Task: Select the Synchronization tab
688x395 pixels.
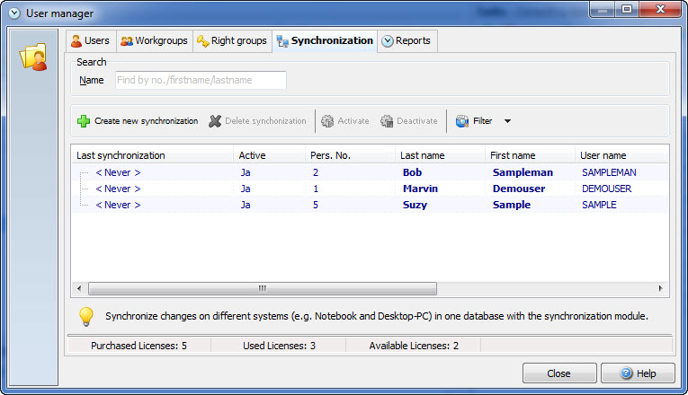Action: tap(325, 40)
